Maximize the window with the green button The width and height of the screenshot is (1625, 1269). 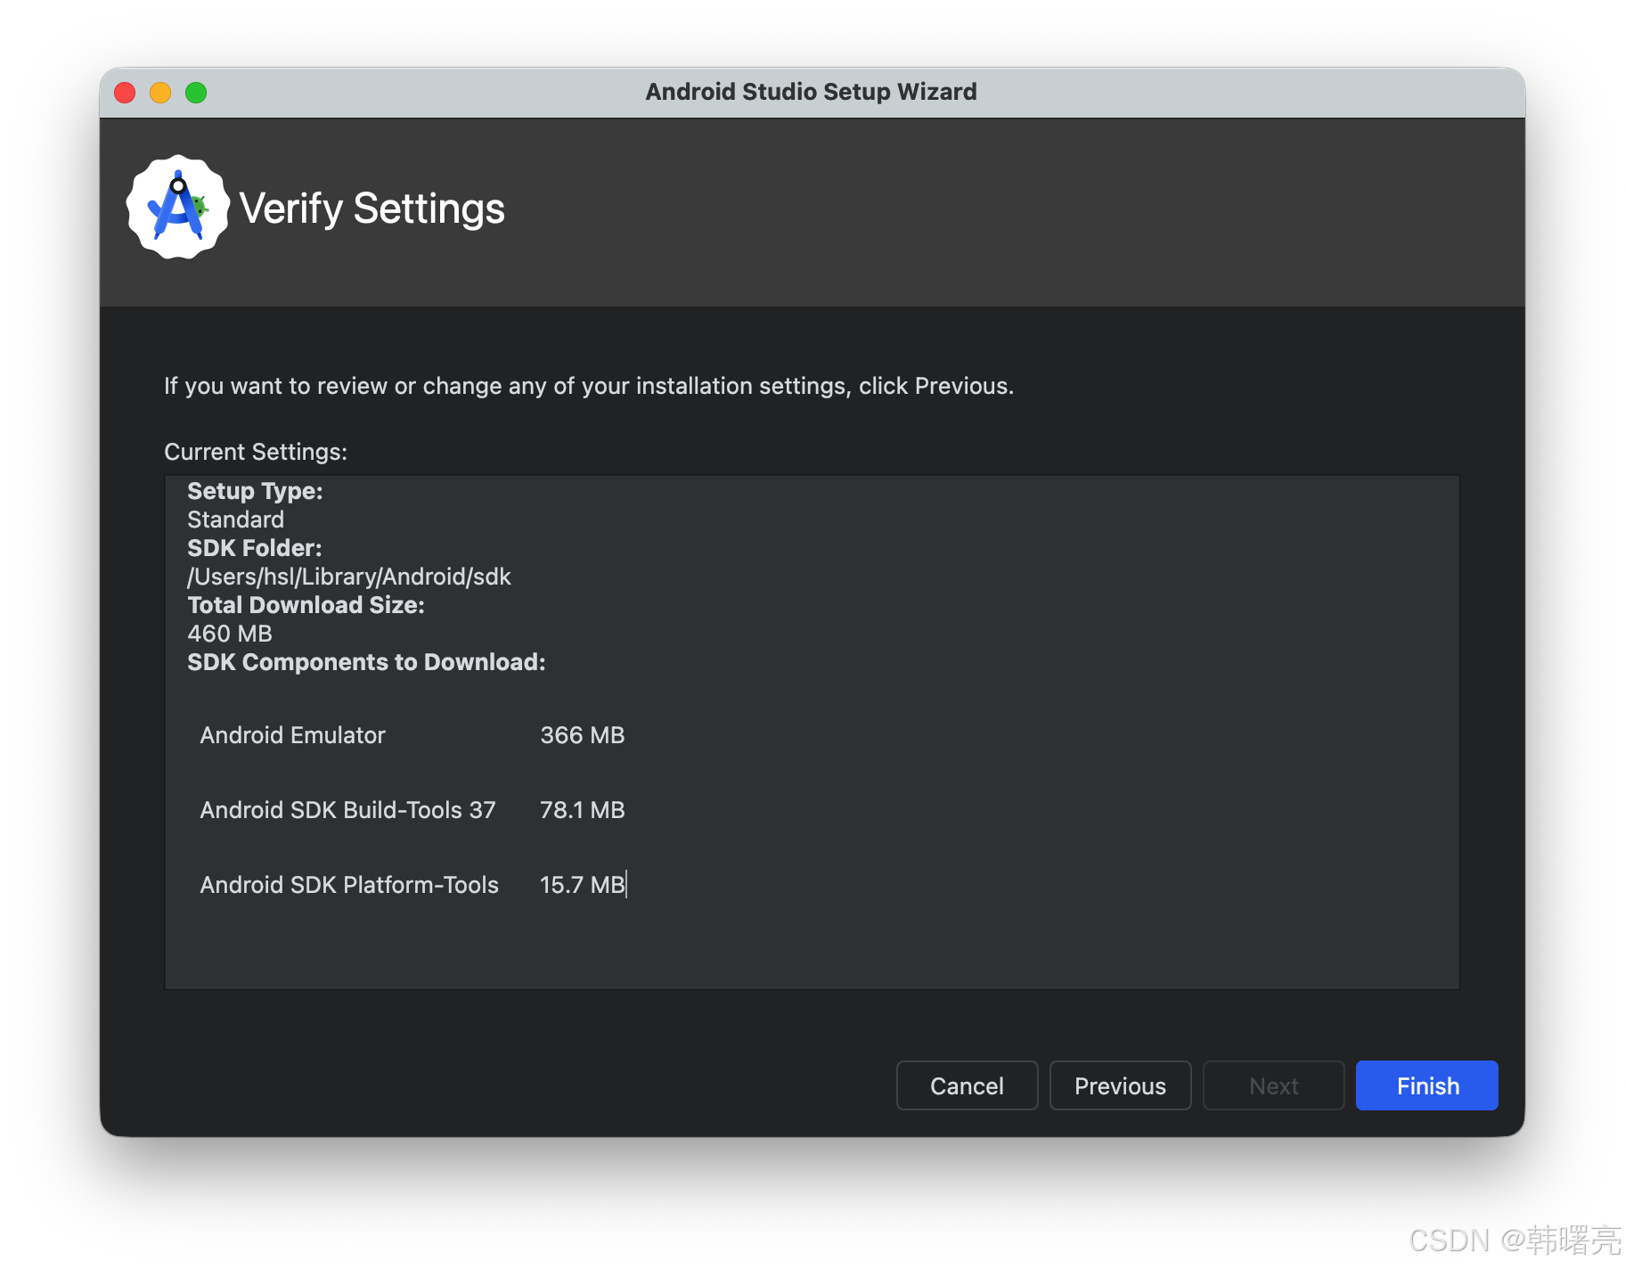pos(196,93)
